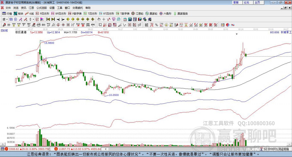Image resolution: width=292 pixels, height=157 pixels.
Task: Launch the 赢家轮 wheel tool
Action: pyautogui.click(x=151, y=14)
